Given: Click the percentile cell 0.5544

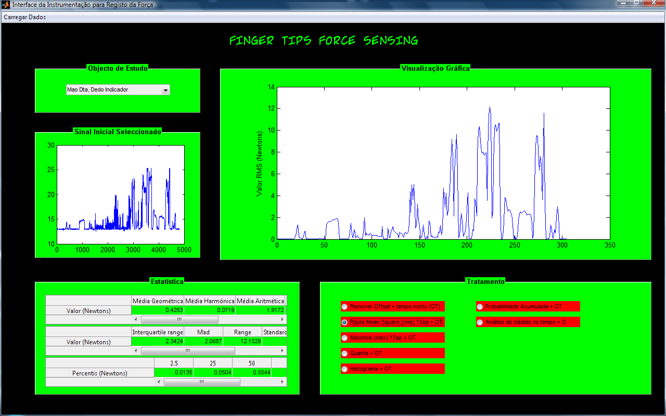Looking at the screenshot, I should (252, 372).
